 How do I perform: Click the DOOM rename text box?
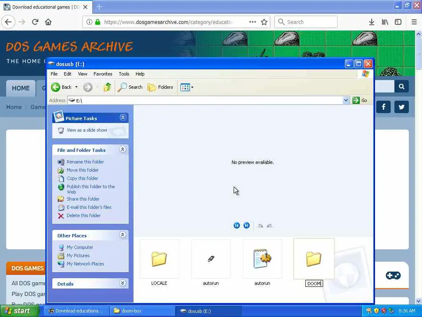[314, 284]
